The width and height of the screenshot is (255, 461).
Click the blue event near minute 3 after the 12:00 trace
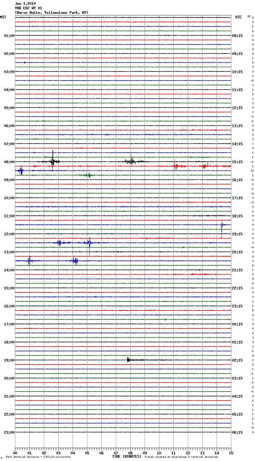click(59, 243)
